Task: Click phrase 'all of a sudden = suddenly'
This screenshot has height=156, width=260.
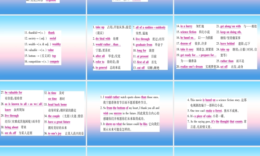Action: point(151,27)
